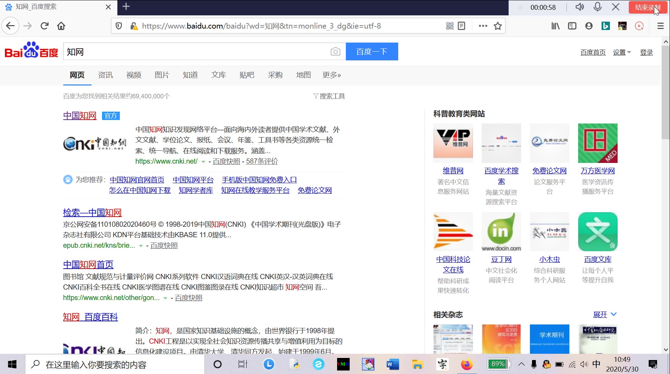Image resolution: width=670 pixels, height=374 pixels.
Task: Open the Firefox account icon
Action: 589,26
